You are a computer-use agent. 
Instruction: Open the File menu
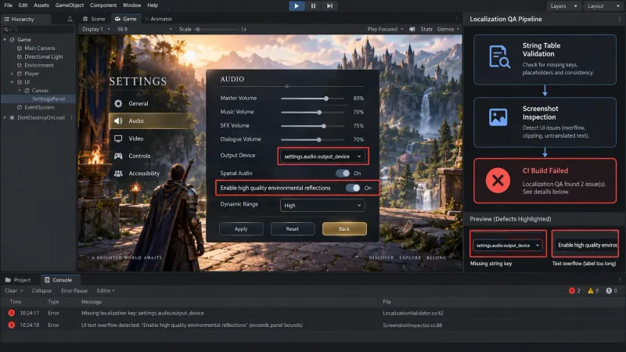[x=8, y=5]
